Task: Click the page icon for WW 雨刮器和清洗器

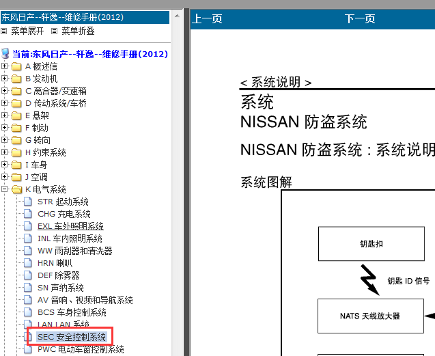Action: tap(28, 251)
